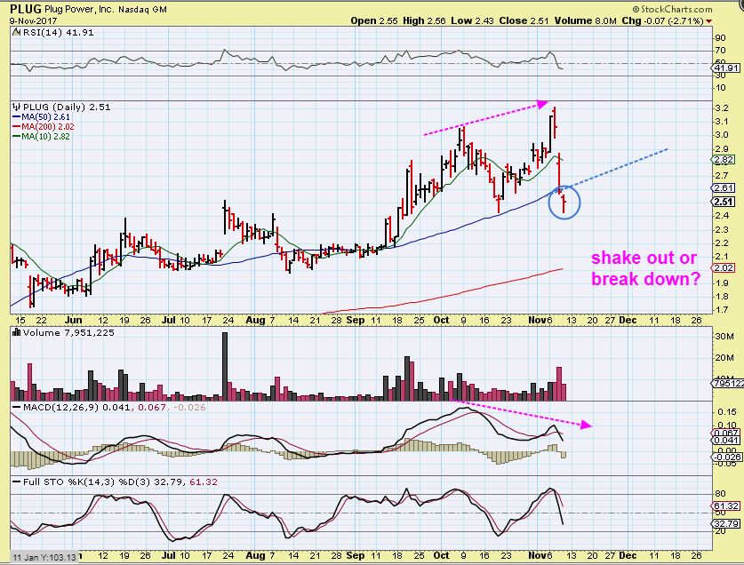Click the 41.91 RSI axis value tag
This screenshot has height=565, width=744.
[x=725, y=68]
